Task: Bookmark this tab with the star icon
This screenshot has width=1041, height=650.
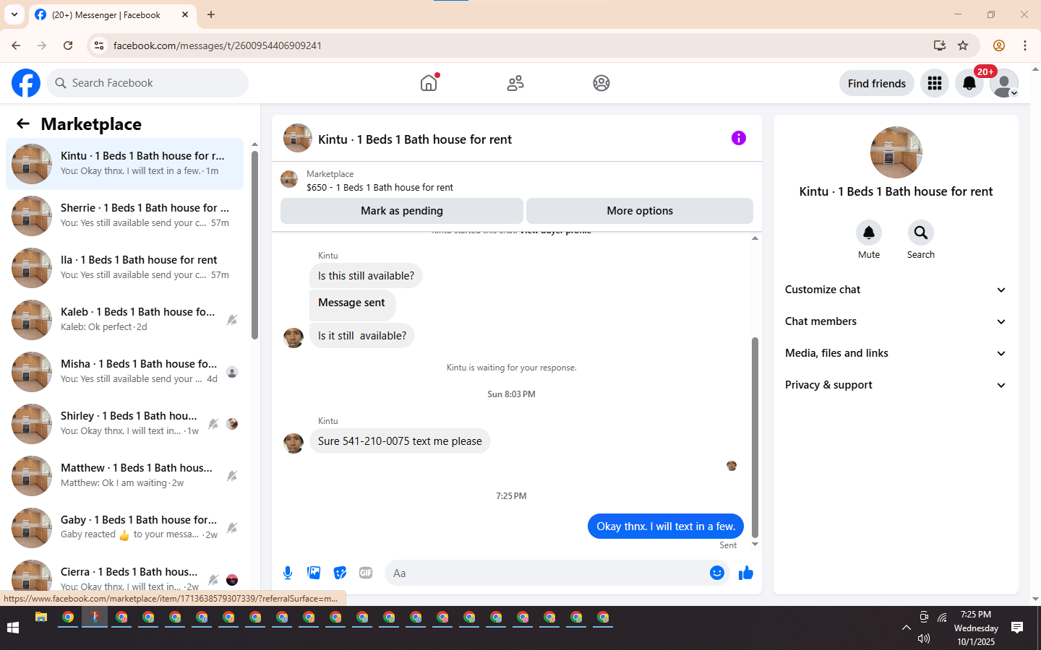Action: (x=963, y=45)
